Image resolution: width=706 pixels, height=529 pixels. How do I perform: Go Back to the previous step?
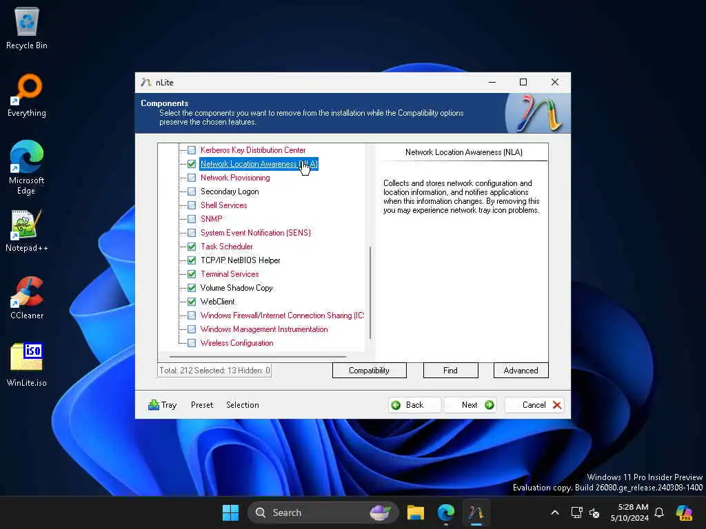point(414,405)
